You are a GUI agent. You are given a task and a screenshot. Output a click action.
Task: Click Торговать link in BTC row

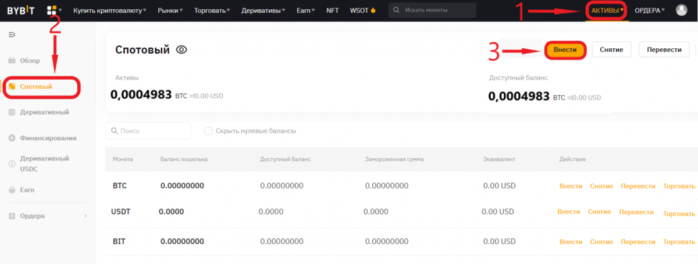click(679, 186)
